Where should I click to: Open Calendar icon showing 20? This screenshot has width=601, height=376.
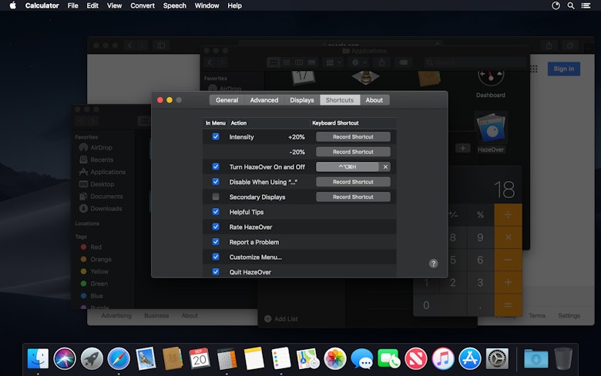(x=200, y=358)
